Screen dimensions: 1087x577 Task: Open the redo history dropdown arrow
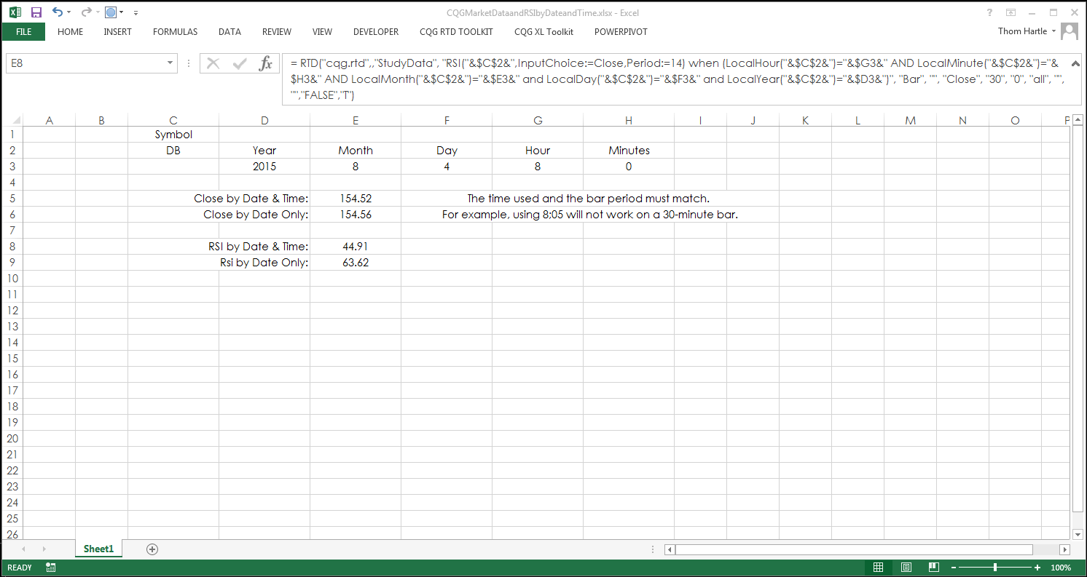98,12
